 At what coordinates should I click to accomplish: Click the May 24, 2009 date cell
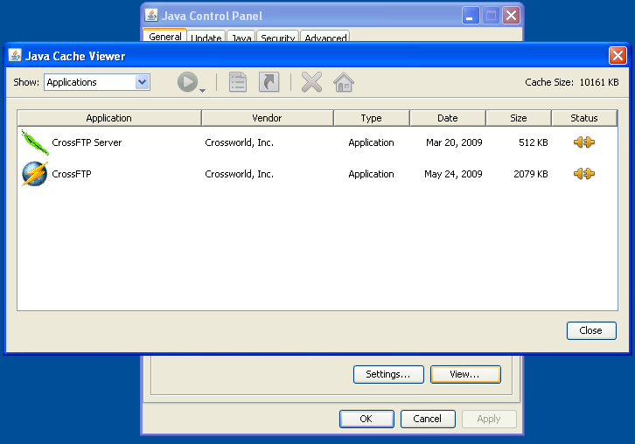pos(453,174)
